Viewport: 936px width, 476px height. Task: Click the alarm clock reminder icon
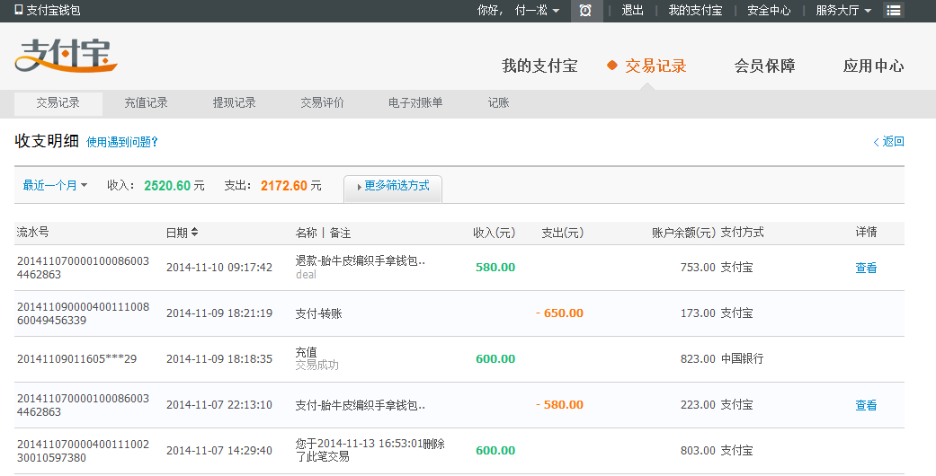(x=585, y=11)
